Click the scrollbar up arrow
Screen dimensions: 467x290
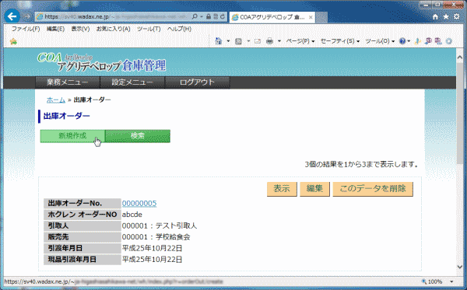point(459,57)
